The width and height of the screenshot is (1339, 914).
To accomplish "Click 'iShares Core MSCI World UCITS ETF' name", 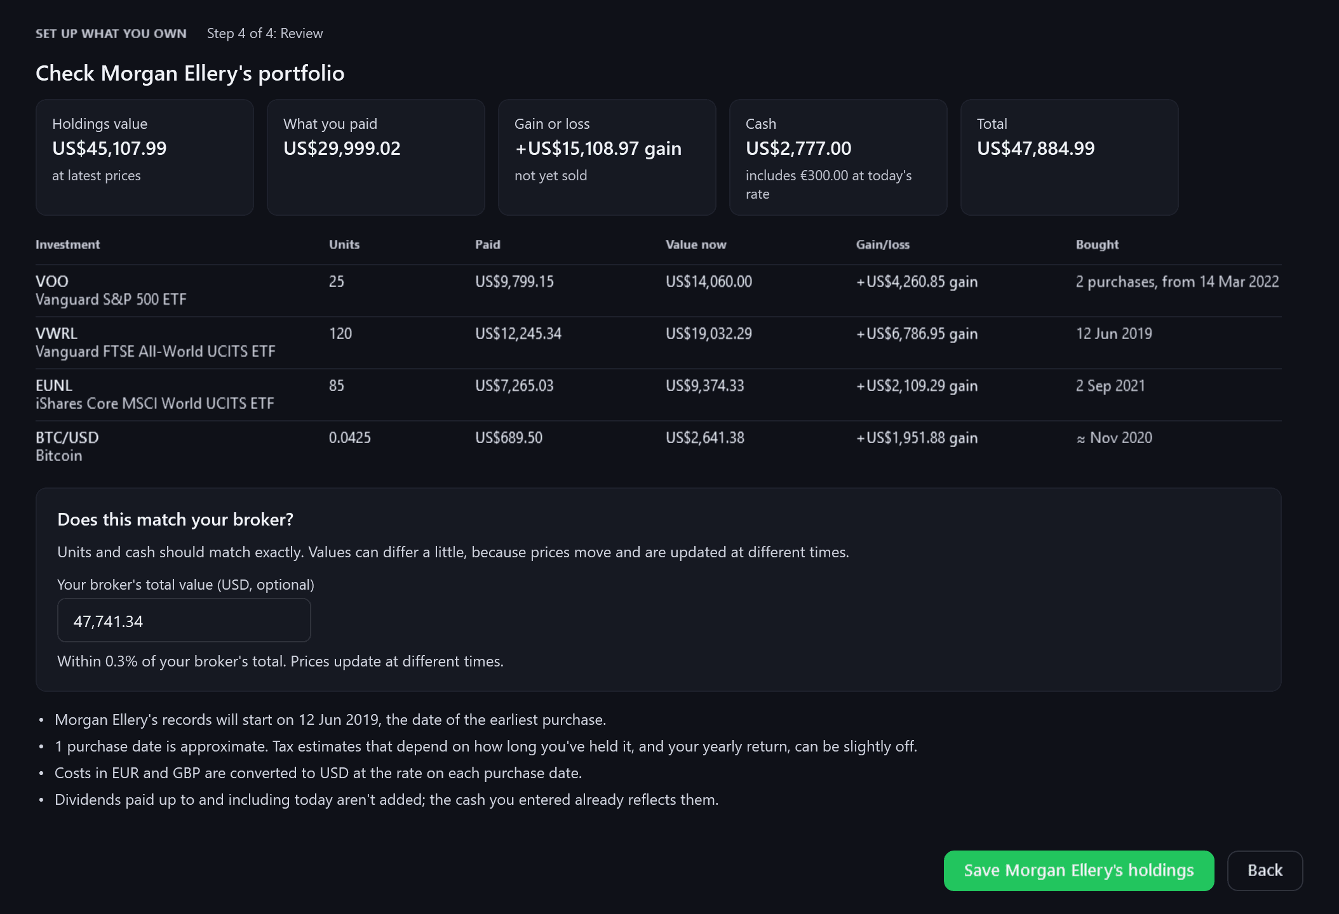I will coord(155,403).
